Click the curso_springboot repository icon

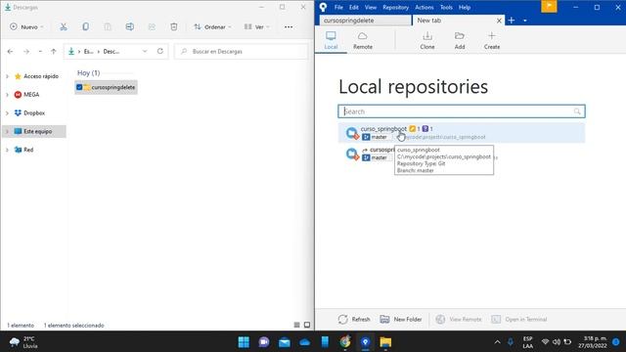pyautogui.click(x=352, y=133)
